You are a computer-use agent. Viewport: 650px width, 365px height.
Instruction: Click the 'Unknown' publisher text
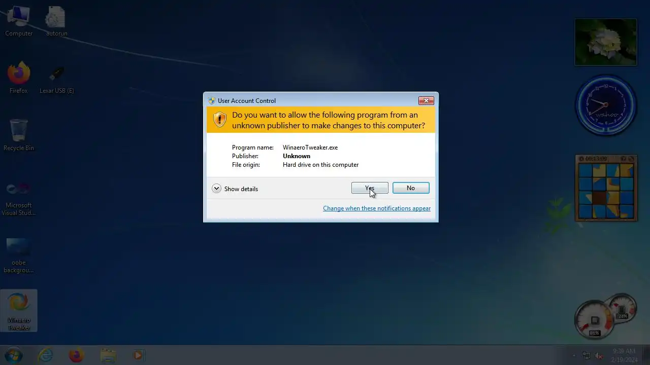point(297,156)
